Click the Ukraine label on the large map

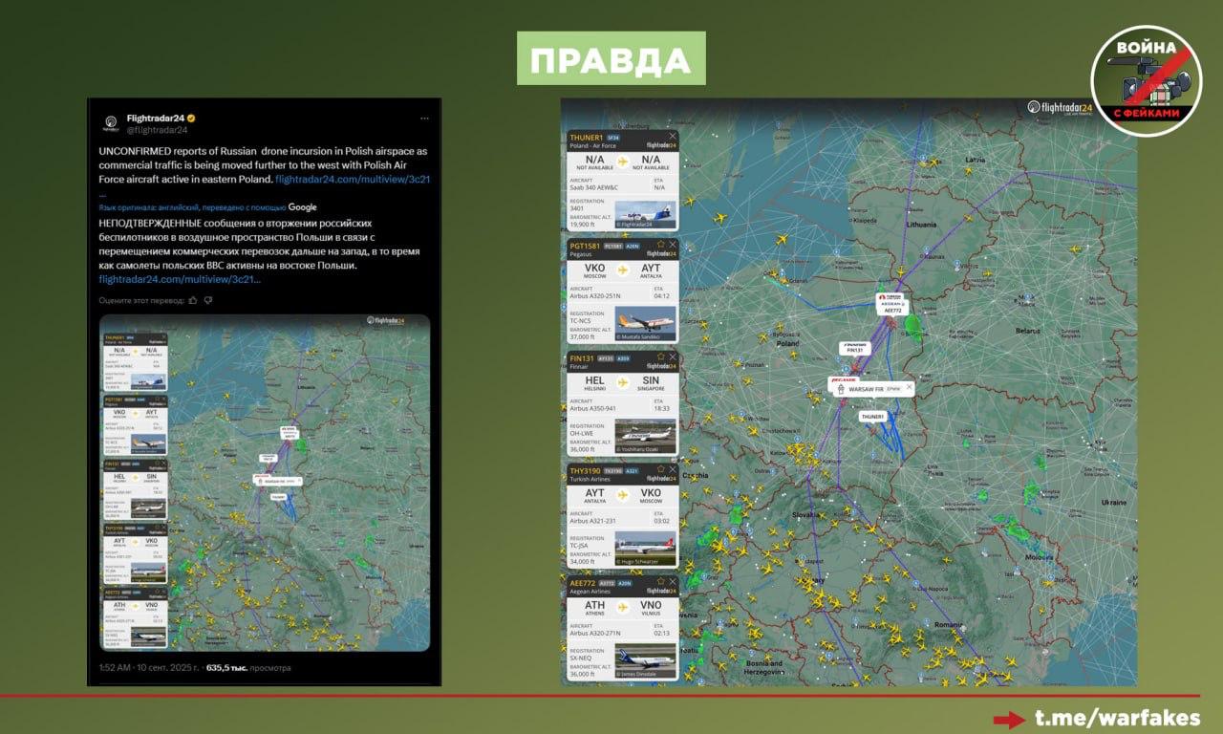1114,502
